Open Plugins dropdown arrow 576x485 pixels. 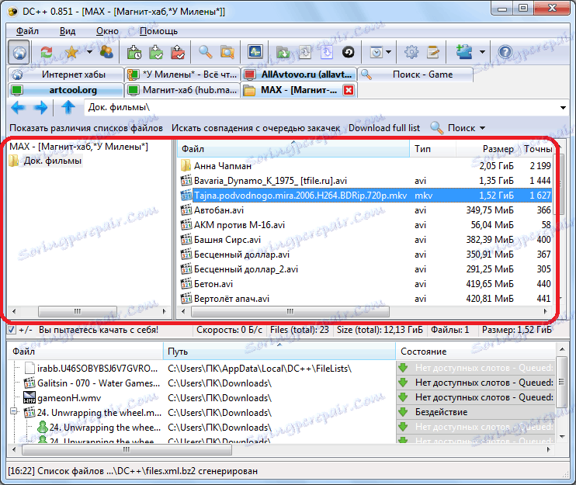click(x=482, y=52)
